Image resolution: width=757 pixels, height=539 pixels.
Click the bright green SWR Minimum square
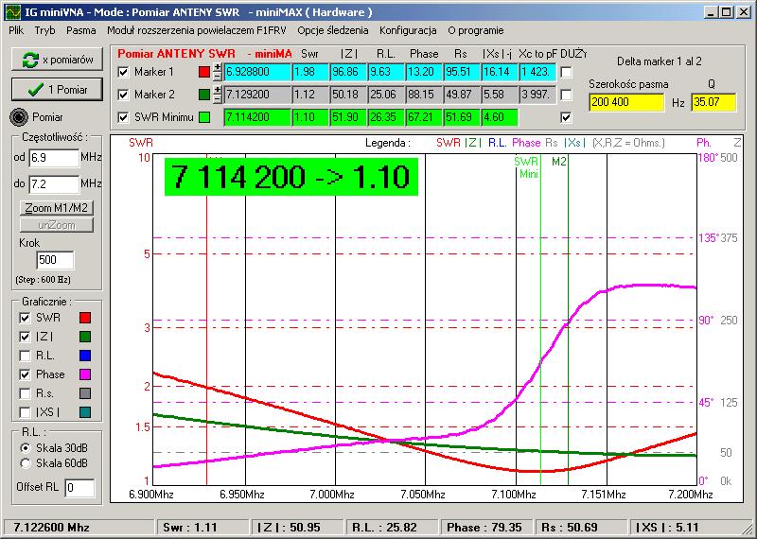pos(205,117)
